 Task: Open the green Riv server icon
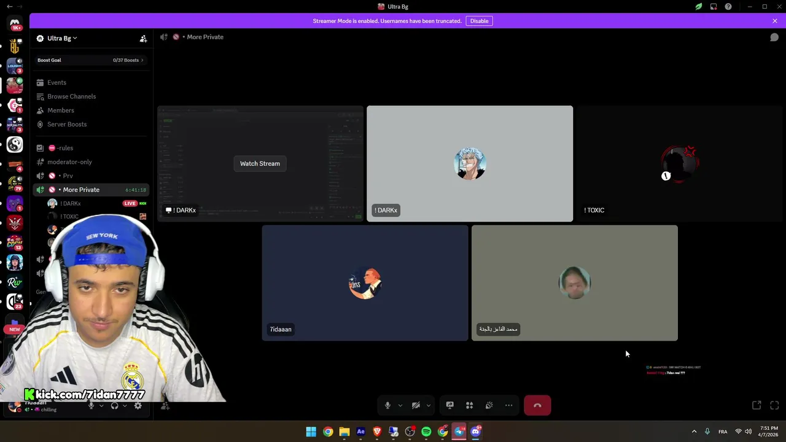pos(15,282)
